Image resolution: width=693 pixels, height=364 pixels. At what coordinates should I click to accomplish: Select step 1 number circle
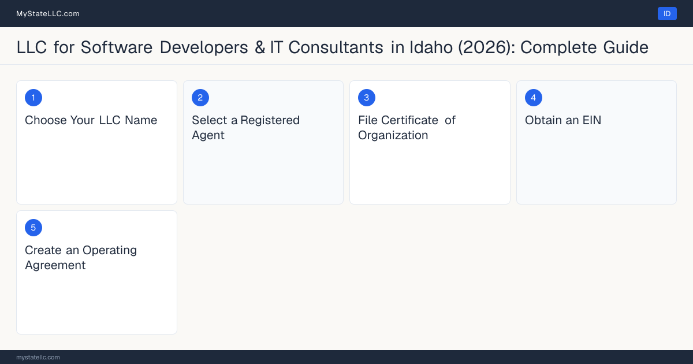[x=33, y=98]
